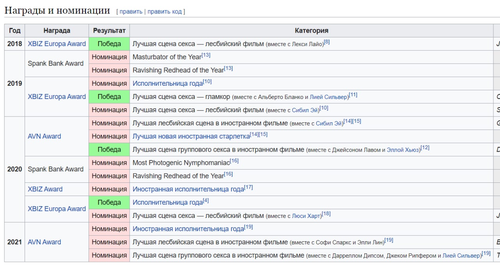Open 'Иностранная исполнительница года' link with reference [17]
Viewport: 500px width, 267px height.
(x=188, y=189)
